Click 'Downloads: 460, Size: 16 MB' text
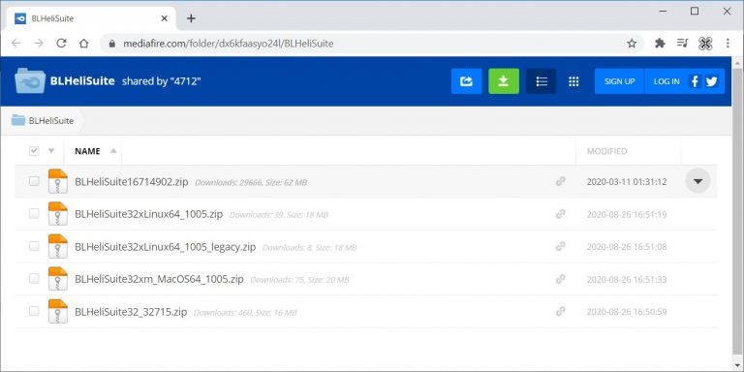Screen dimensions: 744x372 pos(245,312)
